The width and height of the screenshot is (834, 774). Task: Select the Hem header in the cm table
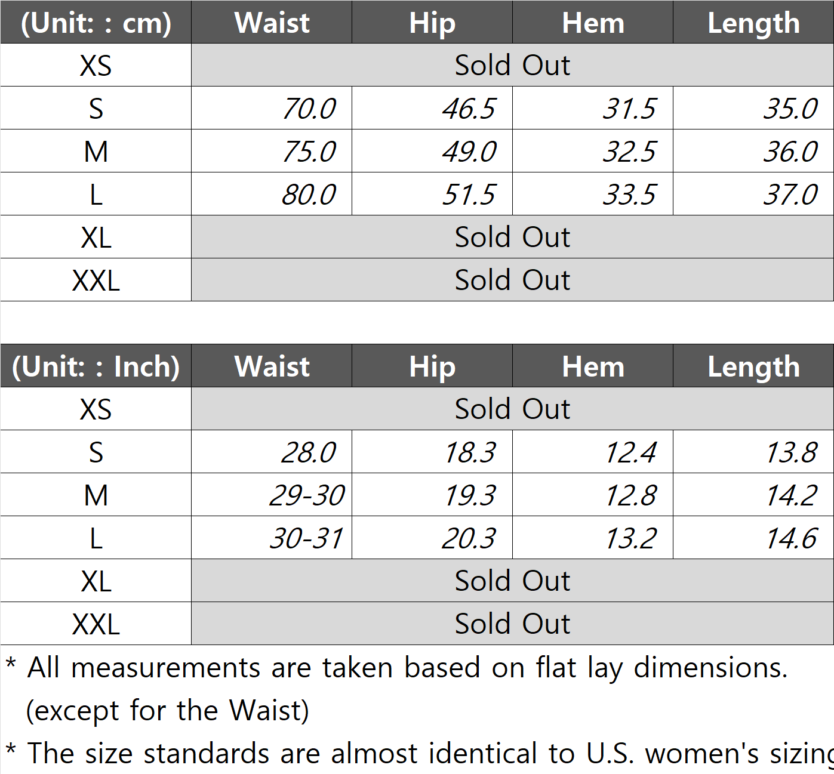coord(593,23)
